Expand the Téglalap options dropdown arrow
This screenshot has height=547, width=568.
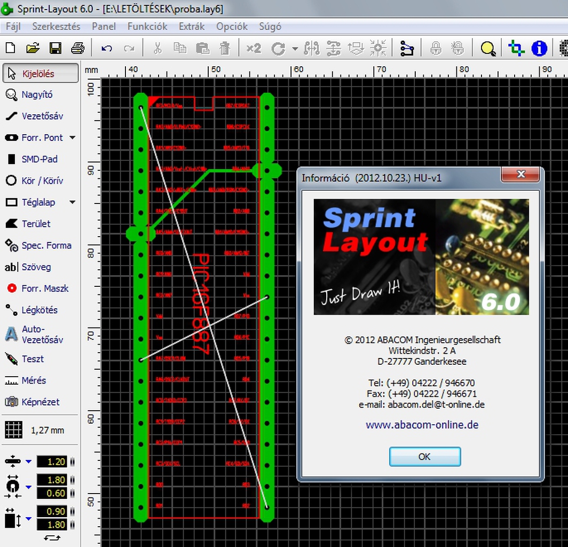coord(73,202)
